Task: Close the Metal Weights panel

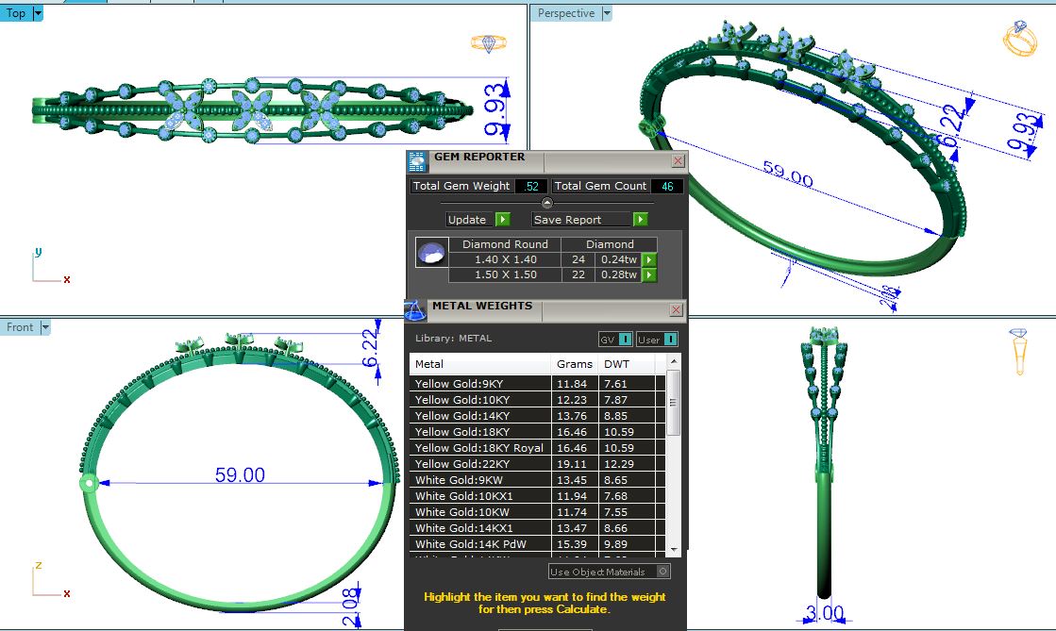Action: (676, 309)
